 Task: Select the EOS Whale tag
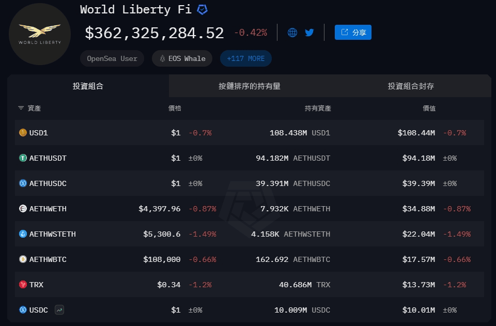click(x=182, y=58)
